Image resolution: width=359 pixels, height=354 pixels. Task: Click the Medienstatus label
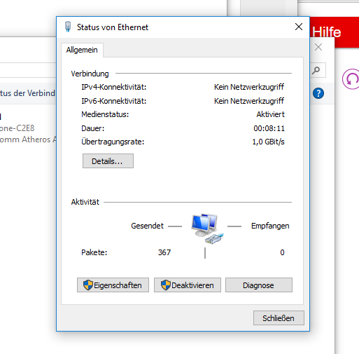105,114
